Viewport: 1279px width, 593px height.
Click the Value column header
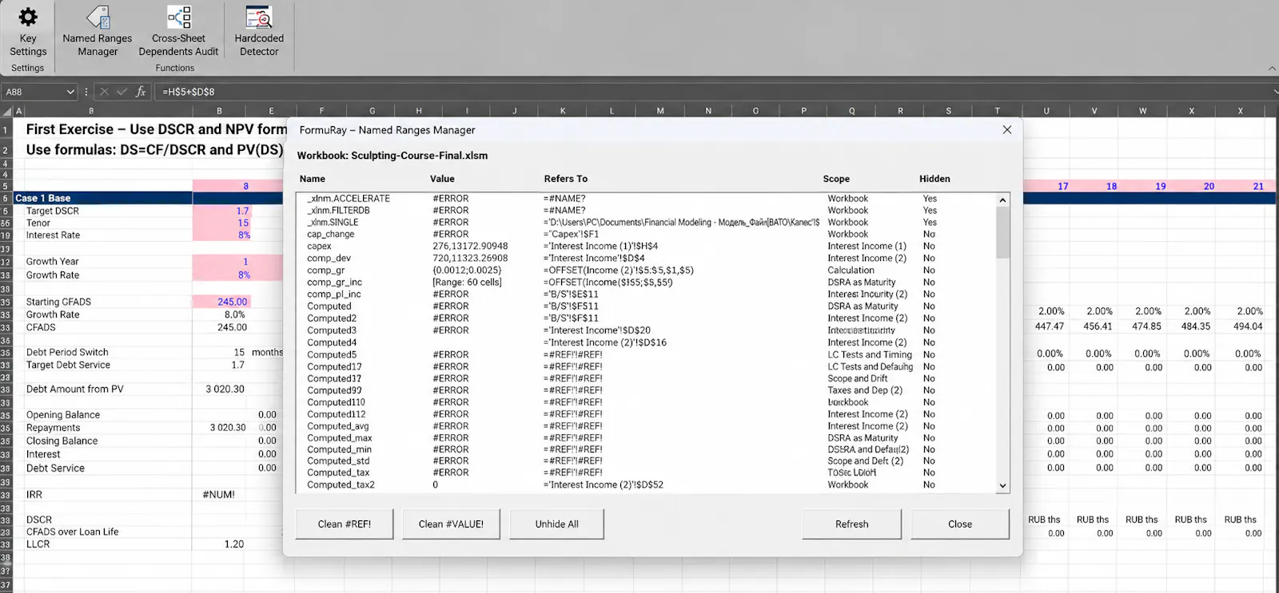click(442, 179)
